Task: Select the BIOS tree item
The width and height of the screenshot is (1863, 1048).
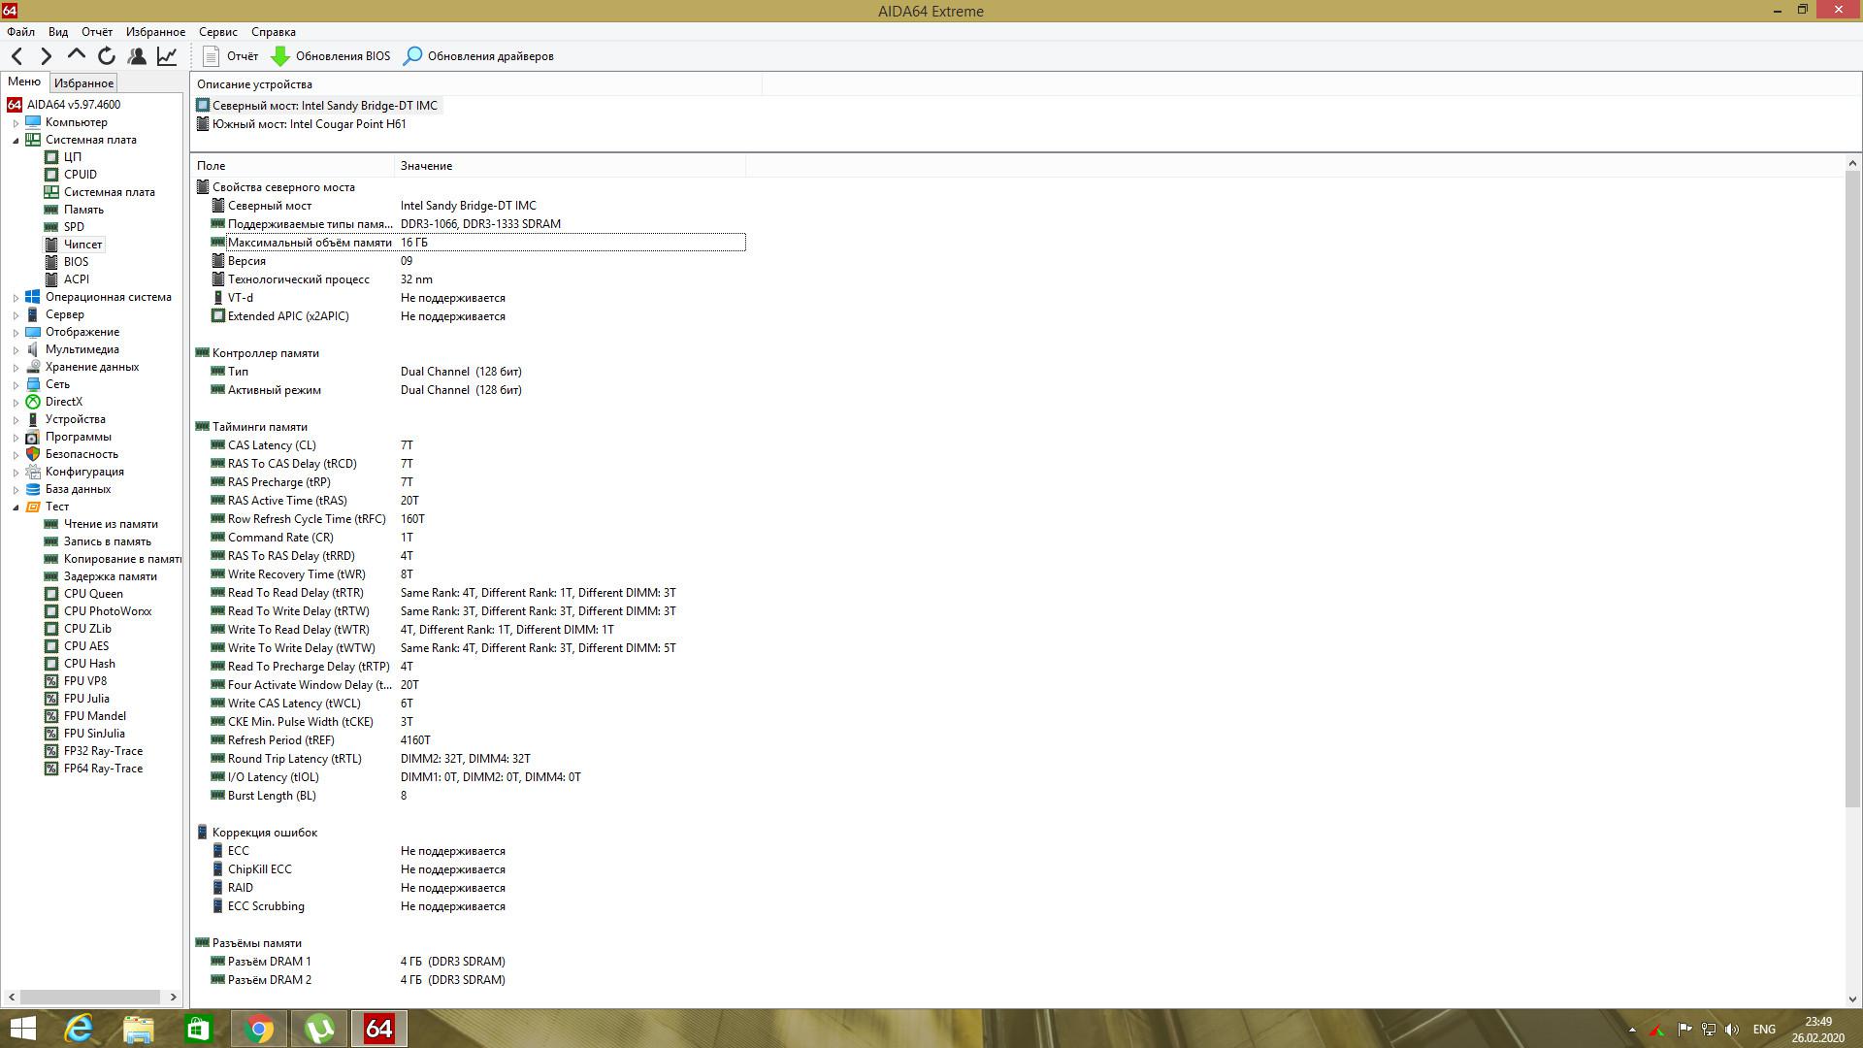Action: (x=76, y=262)
